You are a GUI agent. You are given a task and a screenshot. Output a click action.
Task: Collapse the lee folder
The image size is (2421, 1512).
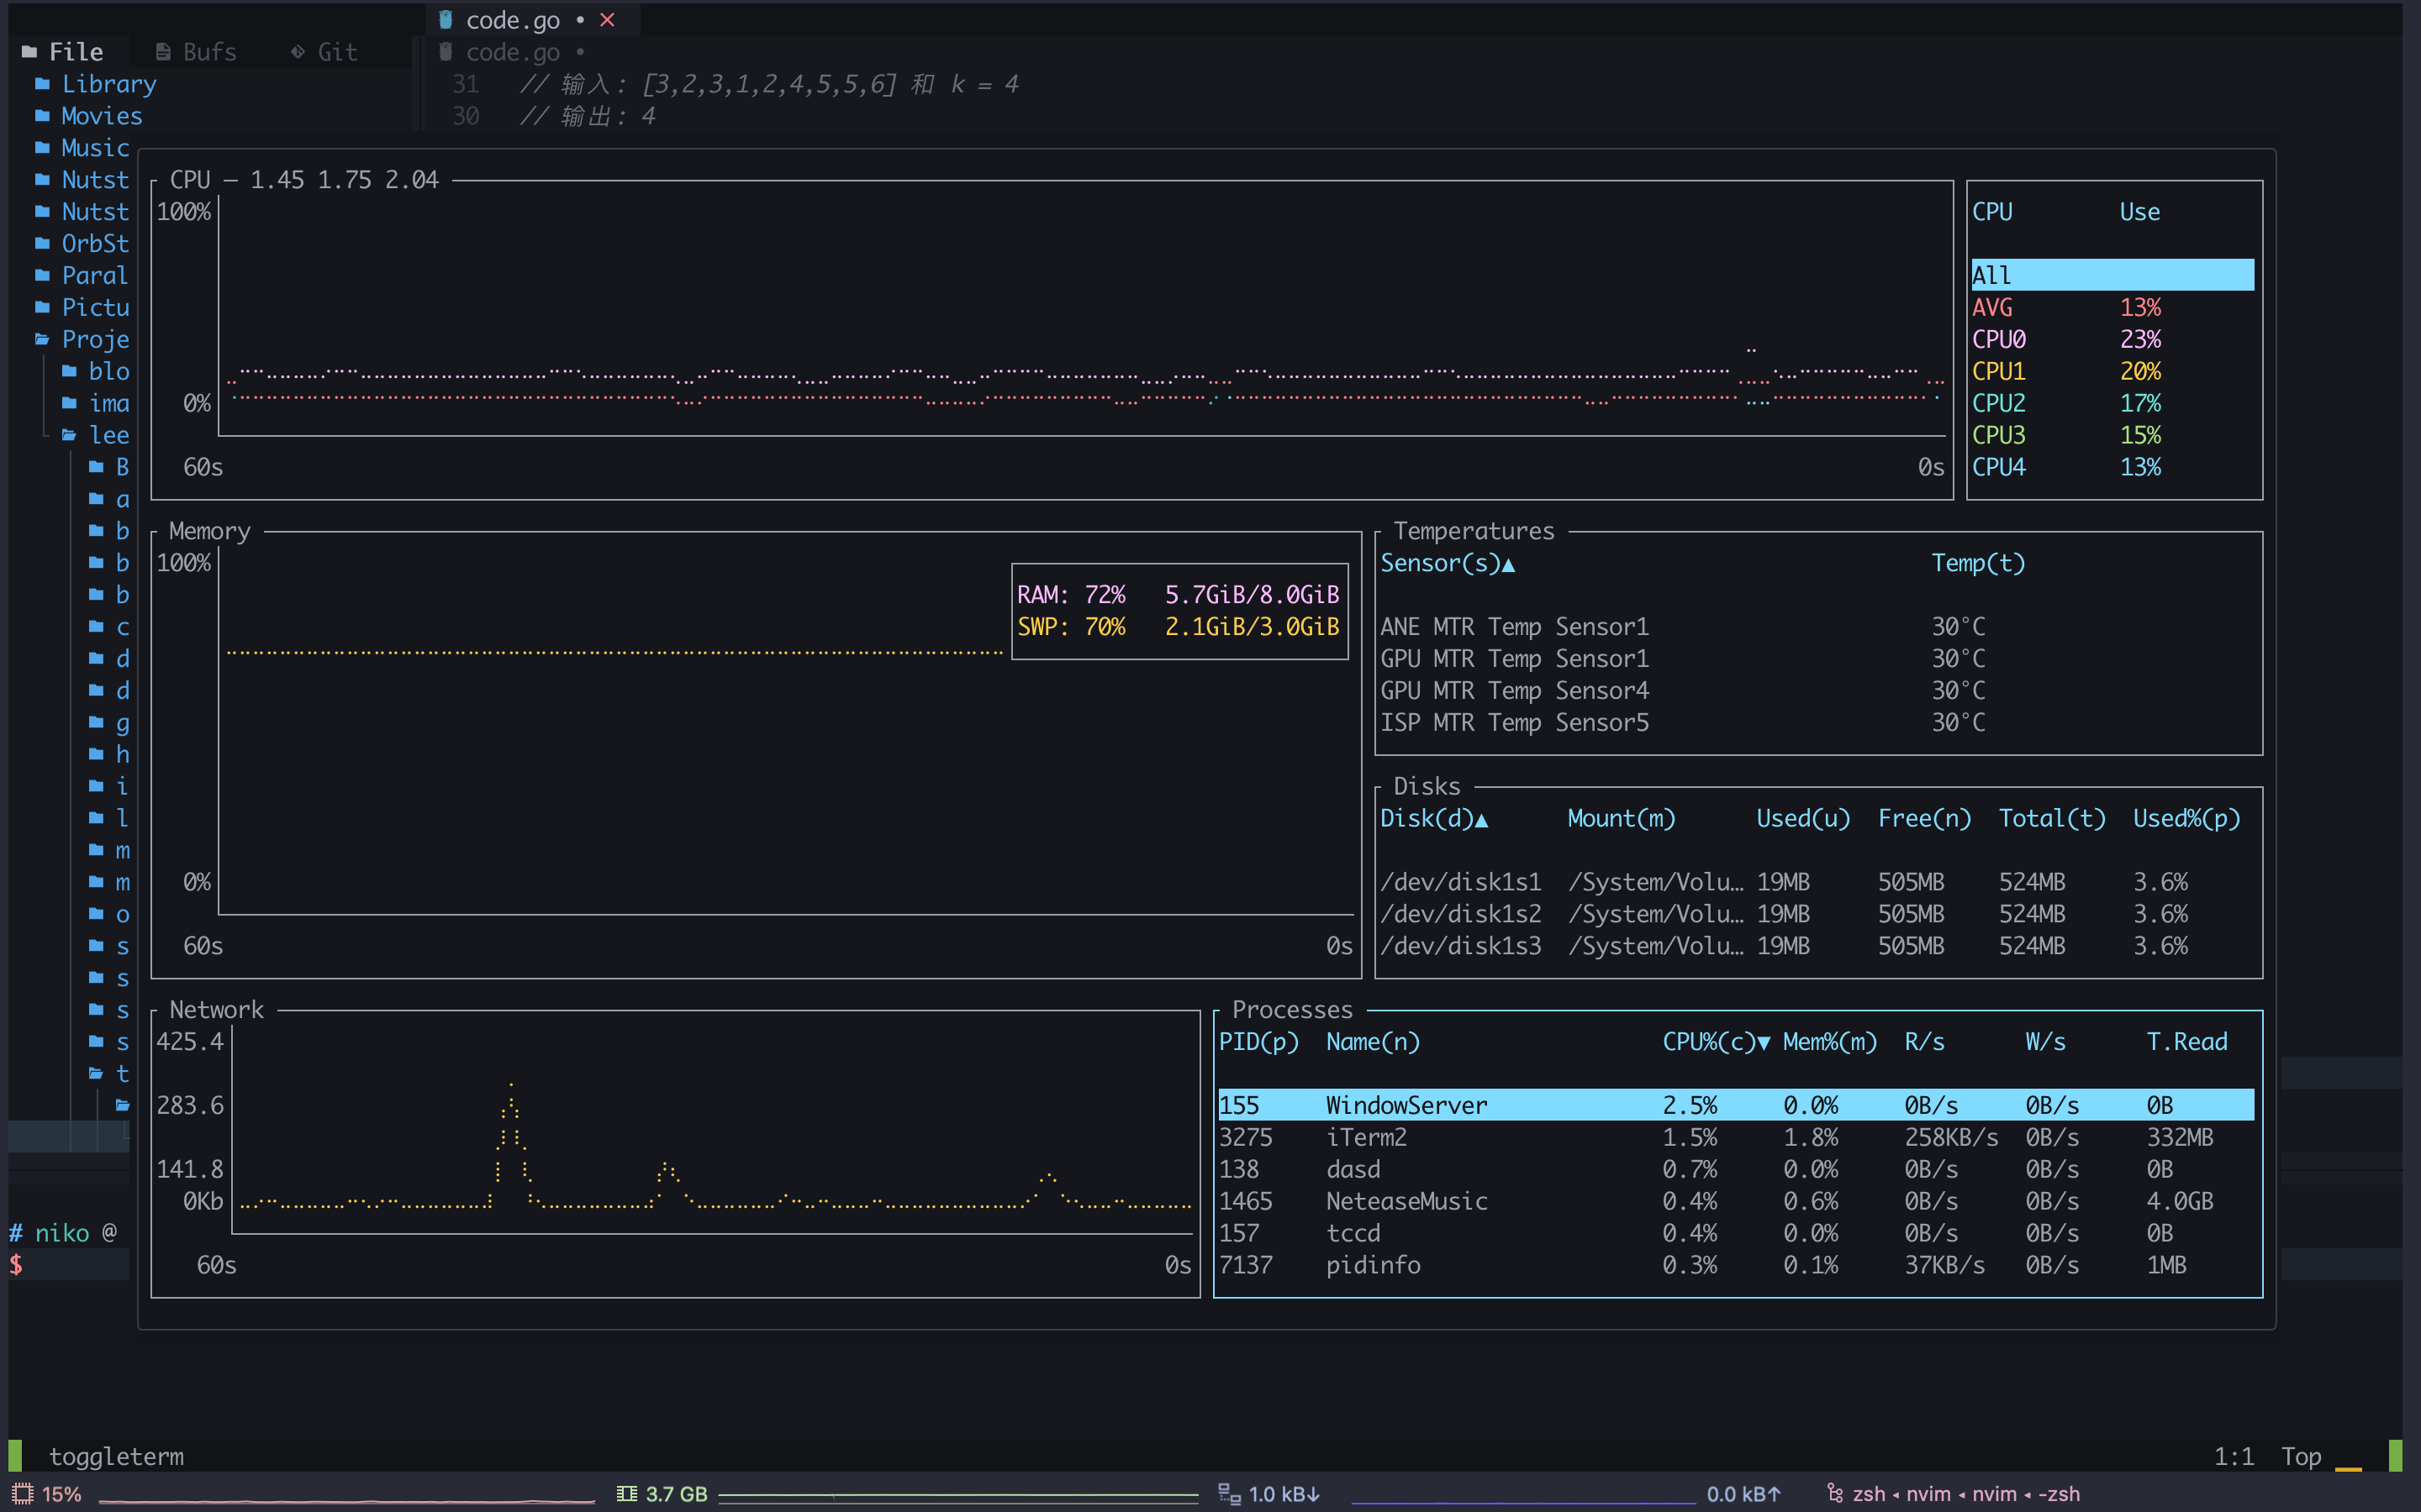click(96, 435)
